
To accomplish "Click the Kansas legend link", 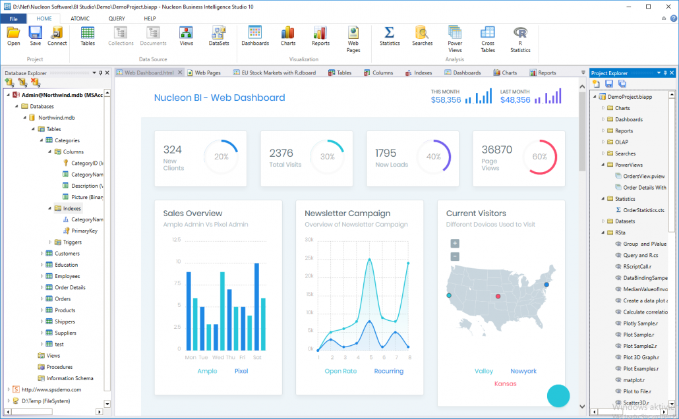I will click(506, 383).
